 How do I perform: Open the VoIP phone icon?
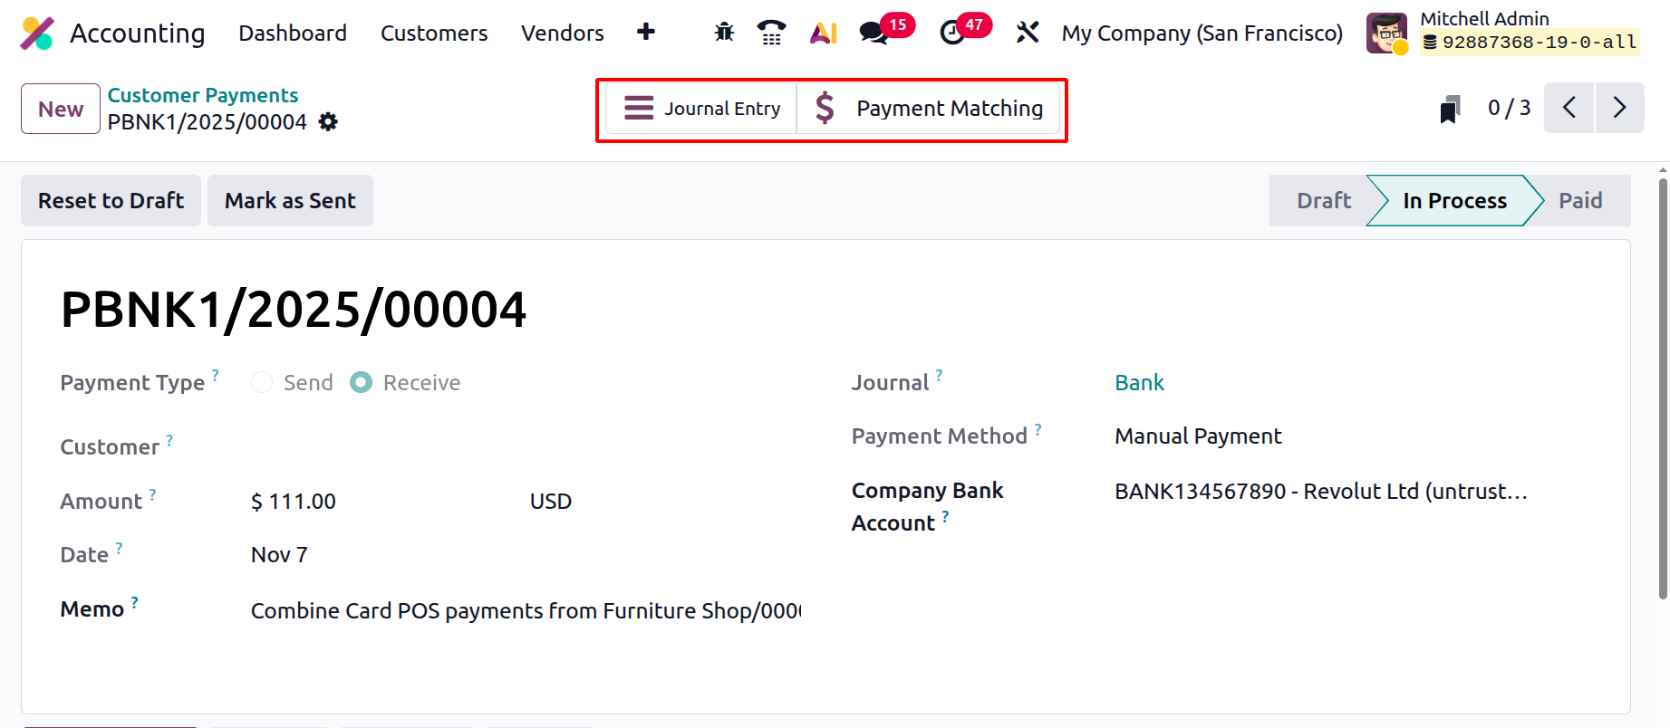pos(771,33)
